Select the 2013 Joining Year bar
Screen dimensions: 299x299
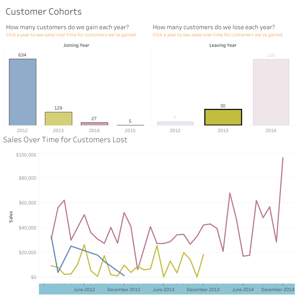click(x=58, y=119)
